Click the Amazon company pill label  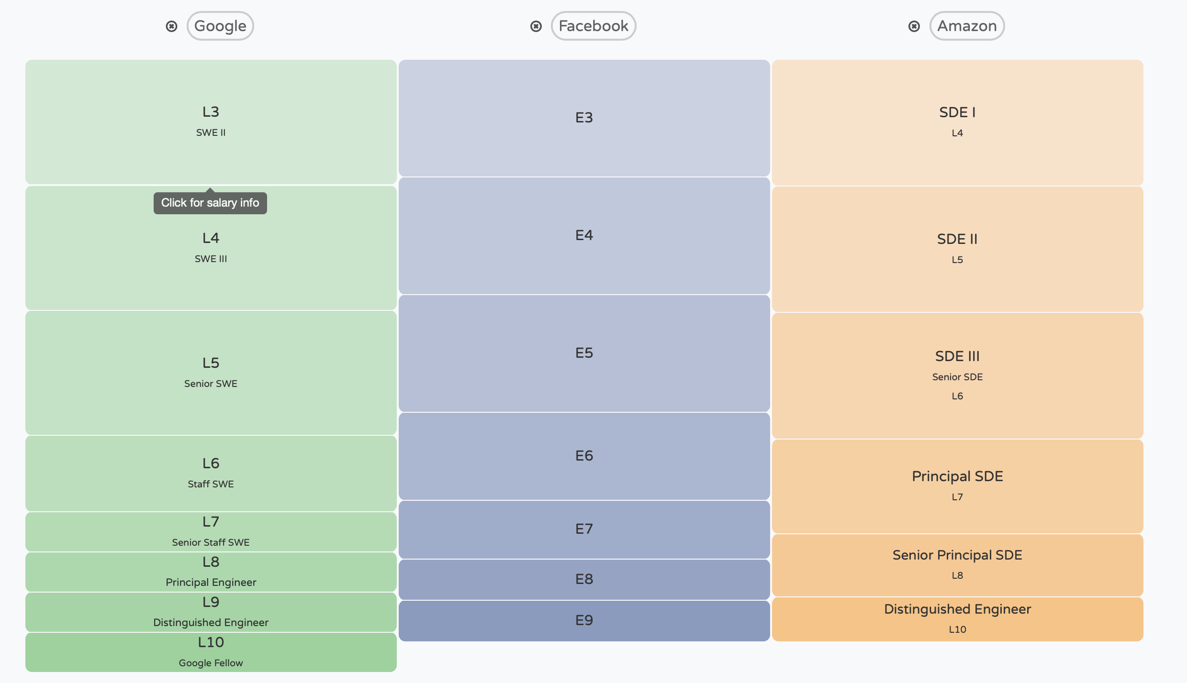point(967,26)
